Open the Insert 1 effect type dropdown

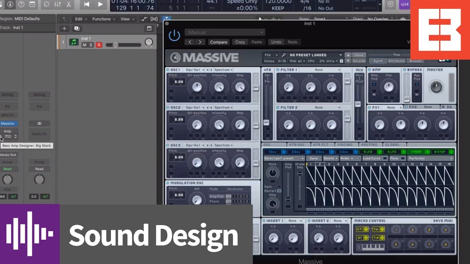click(294, 221)
